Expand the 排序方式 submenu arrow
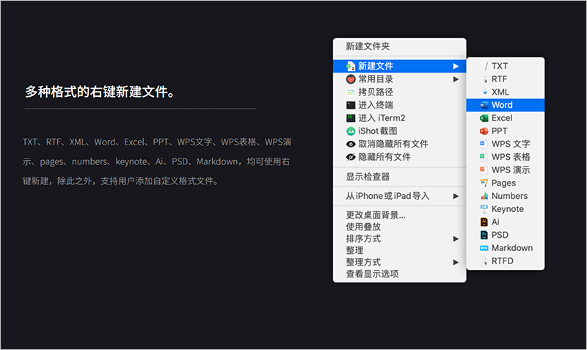 [x=456, y=238]
